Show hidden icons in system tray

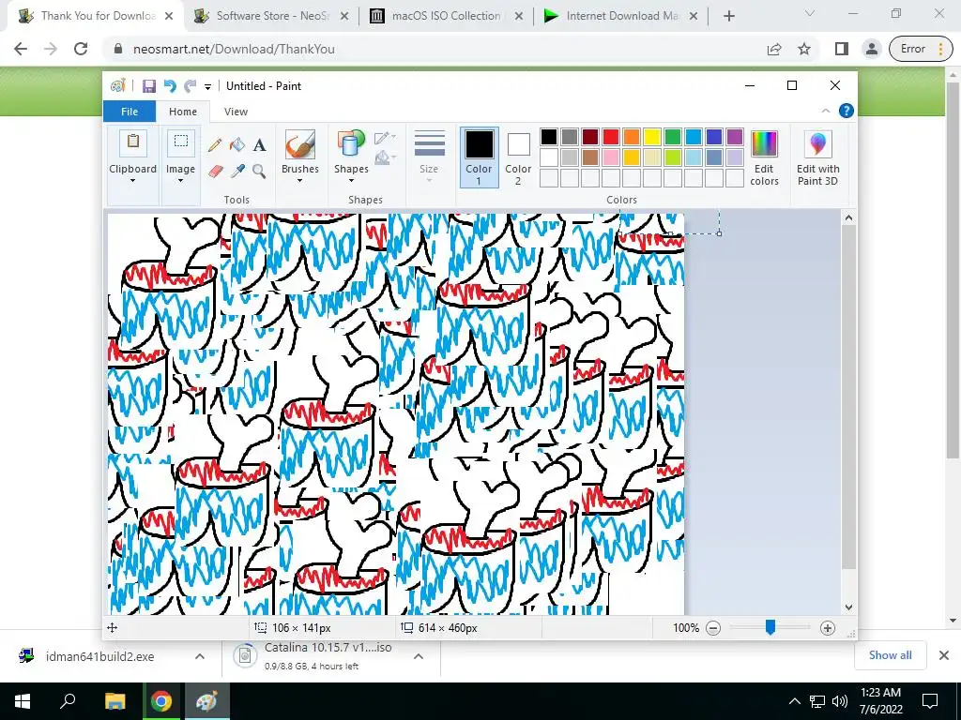[794, 701]
